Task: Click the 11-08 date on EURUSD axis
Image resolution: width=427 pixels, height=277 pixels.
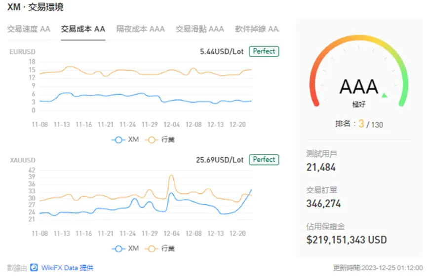Action: click(40, 125)
